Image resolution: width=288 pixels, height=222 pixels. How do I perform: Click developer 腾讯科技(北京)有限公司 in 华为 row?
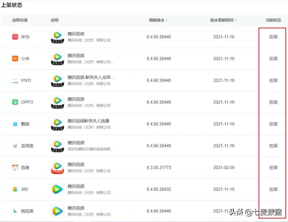[x=89, y=40]
